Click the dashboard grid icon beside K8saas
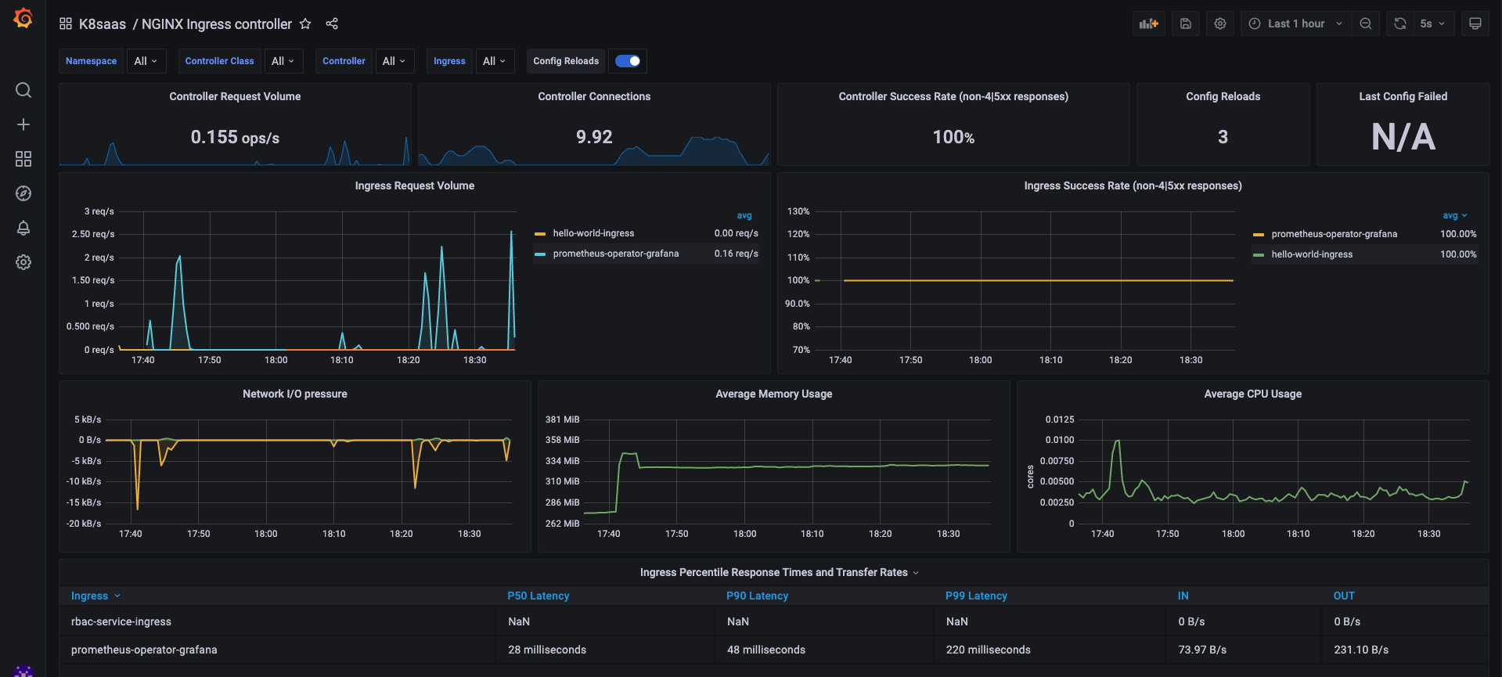The height and width of the screenshot is (677, 1502). point(66,23)
